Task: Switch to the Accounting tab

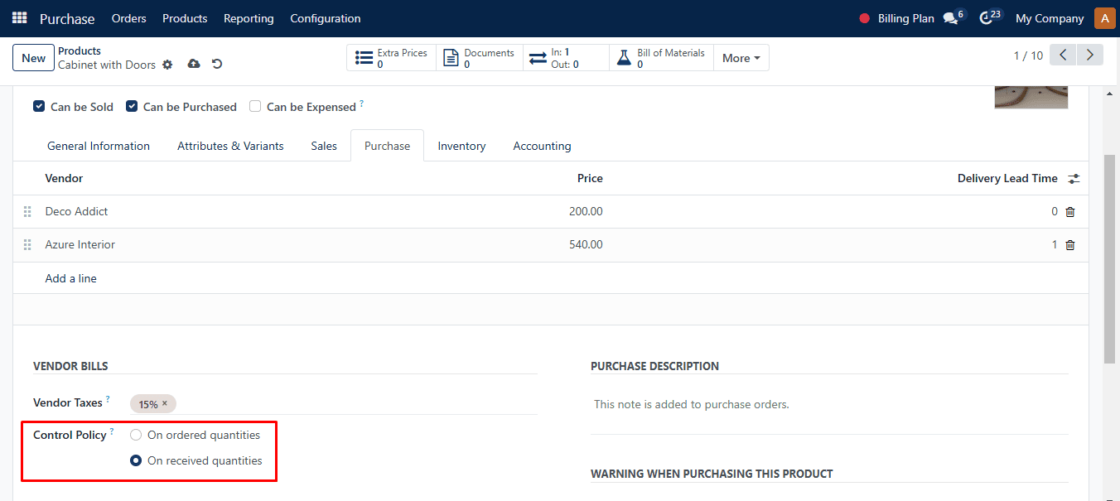Action: [542, 146]
